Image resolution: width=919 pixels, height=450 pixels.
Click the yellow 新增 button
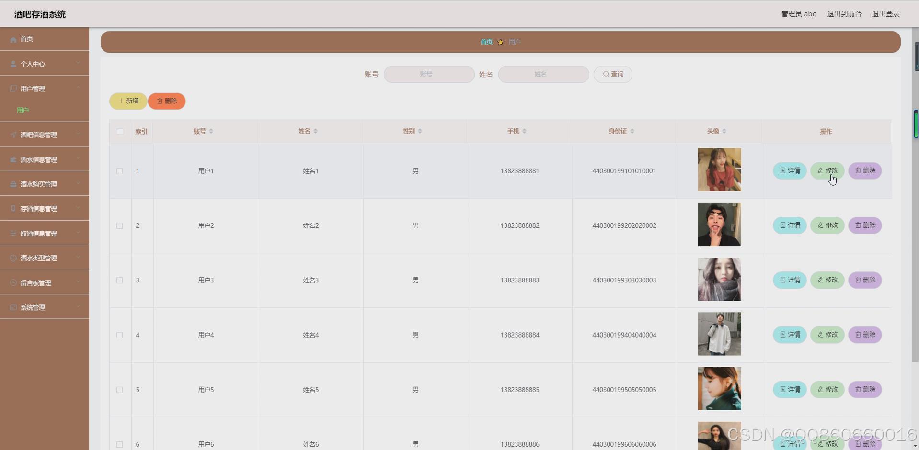point(128,101)
